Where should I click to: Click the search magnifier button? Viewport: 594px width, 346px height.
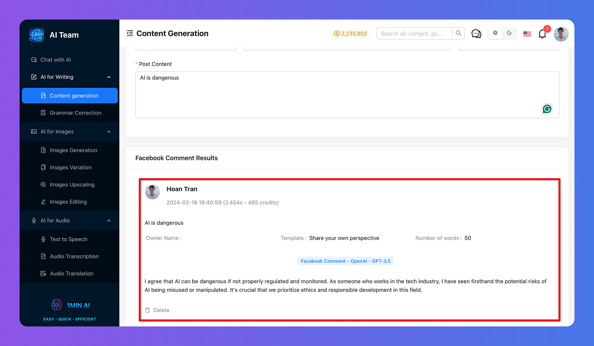(459, 33)
